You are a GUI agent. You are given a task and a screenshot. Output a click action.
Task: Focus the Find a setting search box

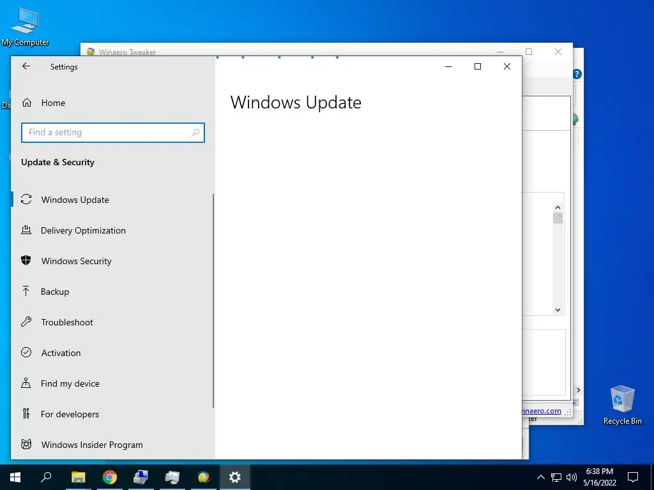tap(112, 133)
